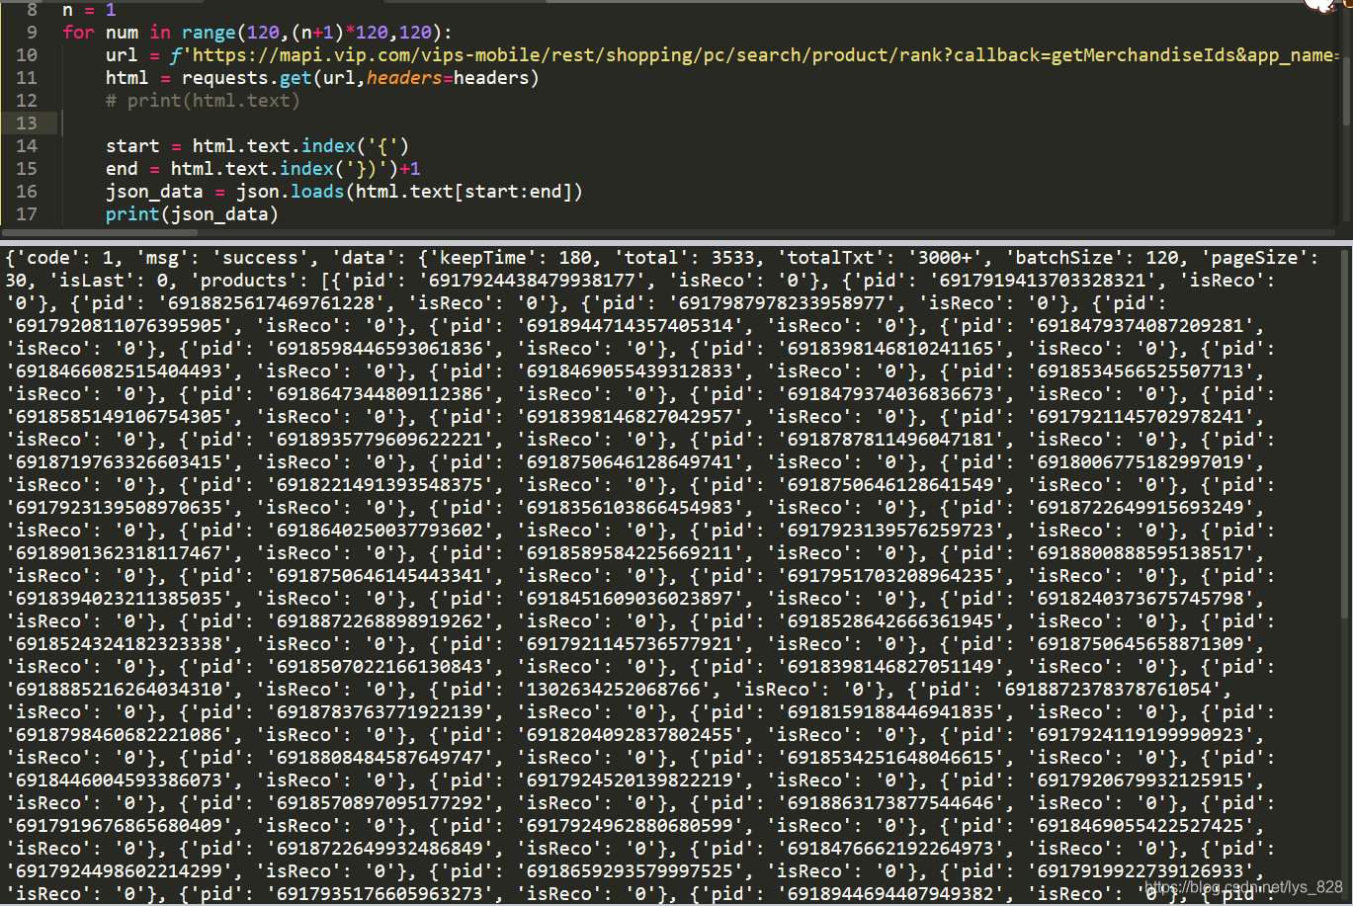
Task: Click line number 12 in the gutter
Action: [27, 101]
